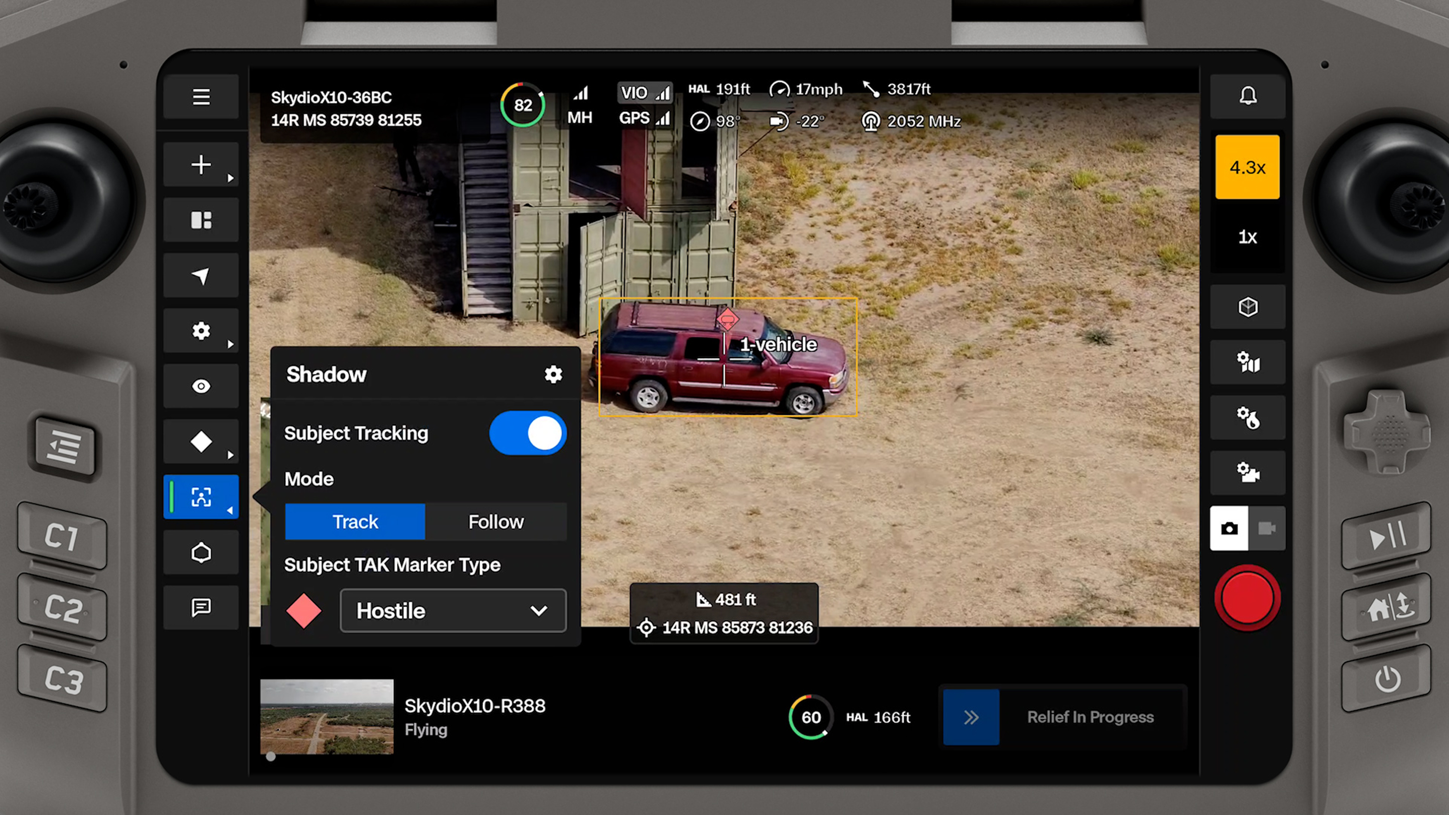Collapse the Shadow subject tracking sidebar icon

point(201,497)
